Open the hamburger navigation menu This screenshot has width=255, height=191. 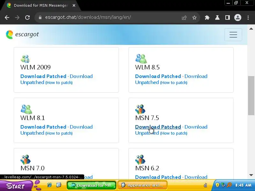(233, 35)
